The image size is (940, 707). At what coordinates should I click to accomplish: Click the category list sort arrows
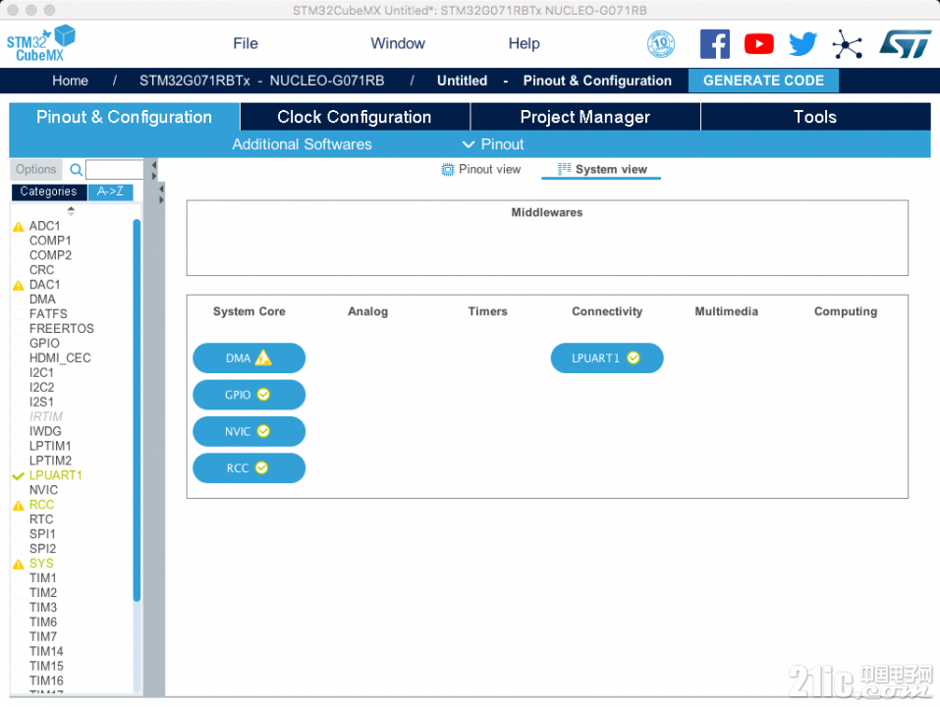pyautogui.click(x=71, y=211)
